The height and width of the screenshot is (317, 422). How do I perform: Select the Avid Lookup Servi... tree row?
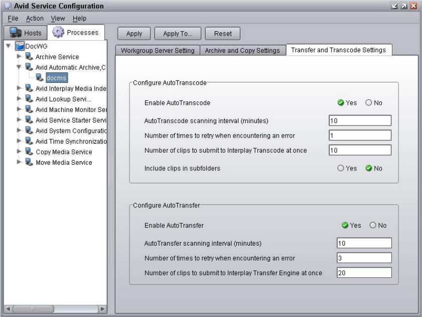(63, 99)
